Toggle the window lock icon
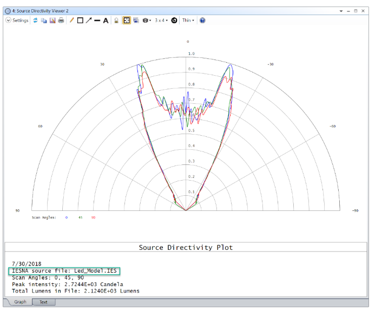 click(116, 21)
